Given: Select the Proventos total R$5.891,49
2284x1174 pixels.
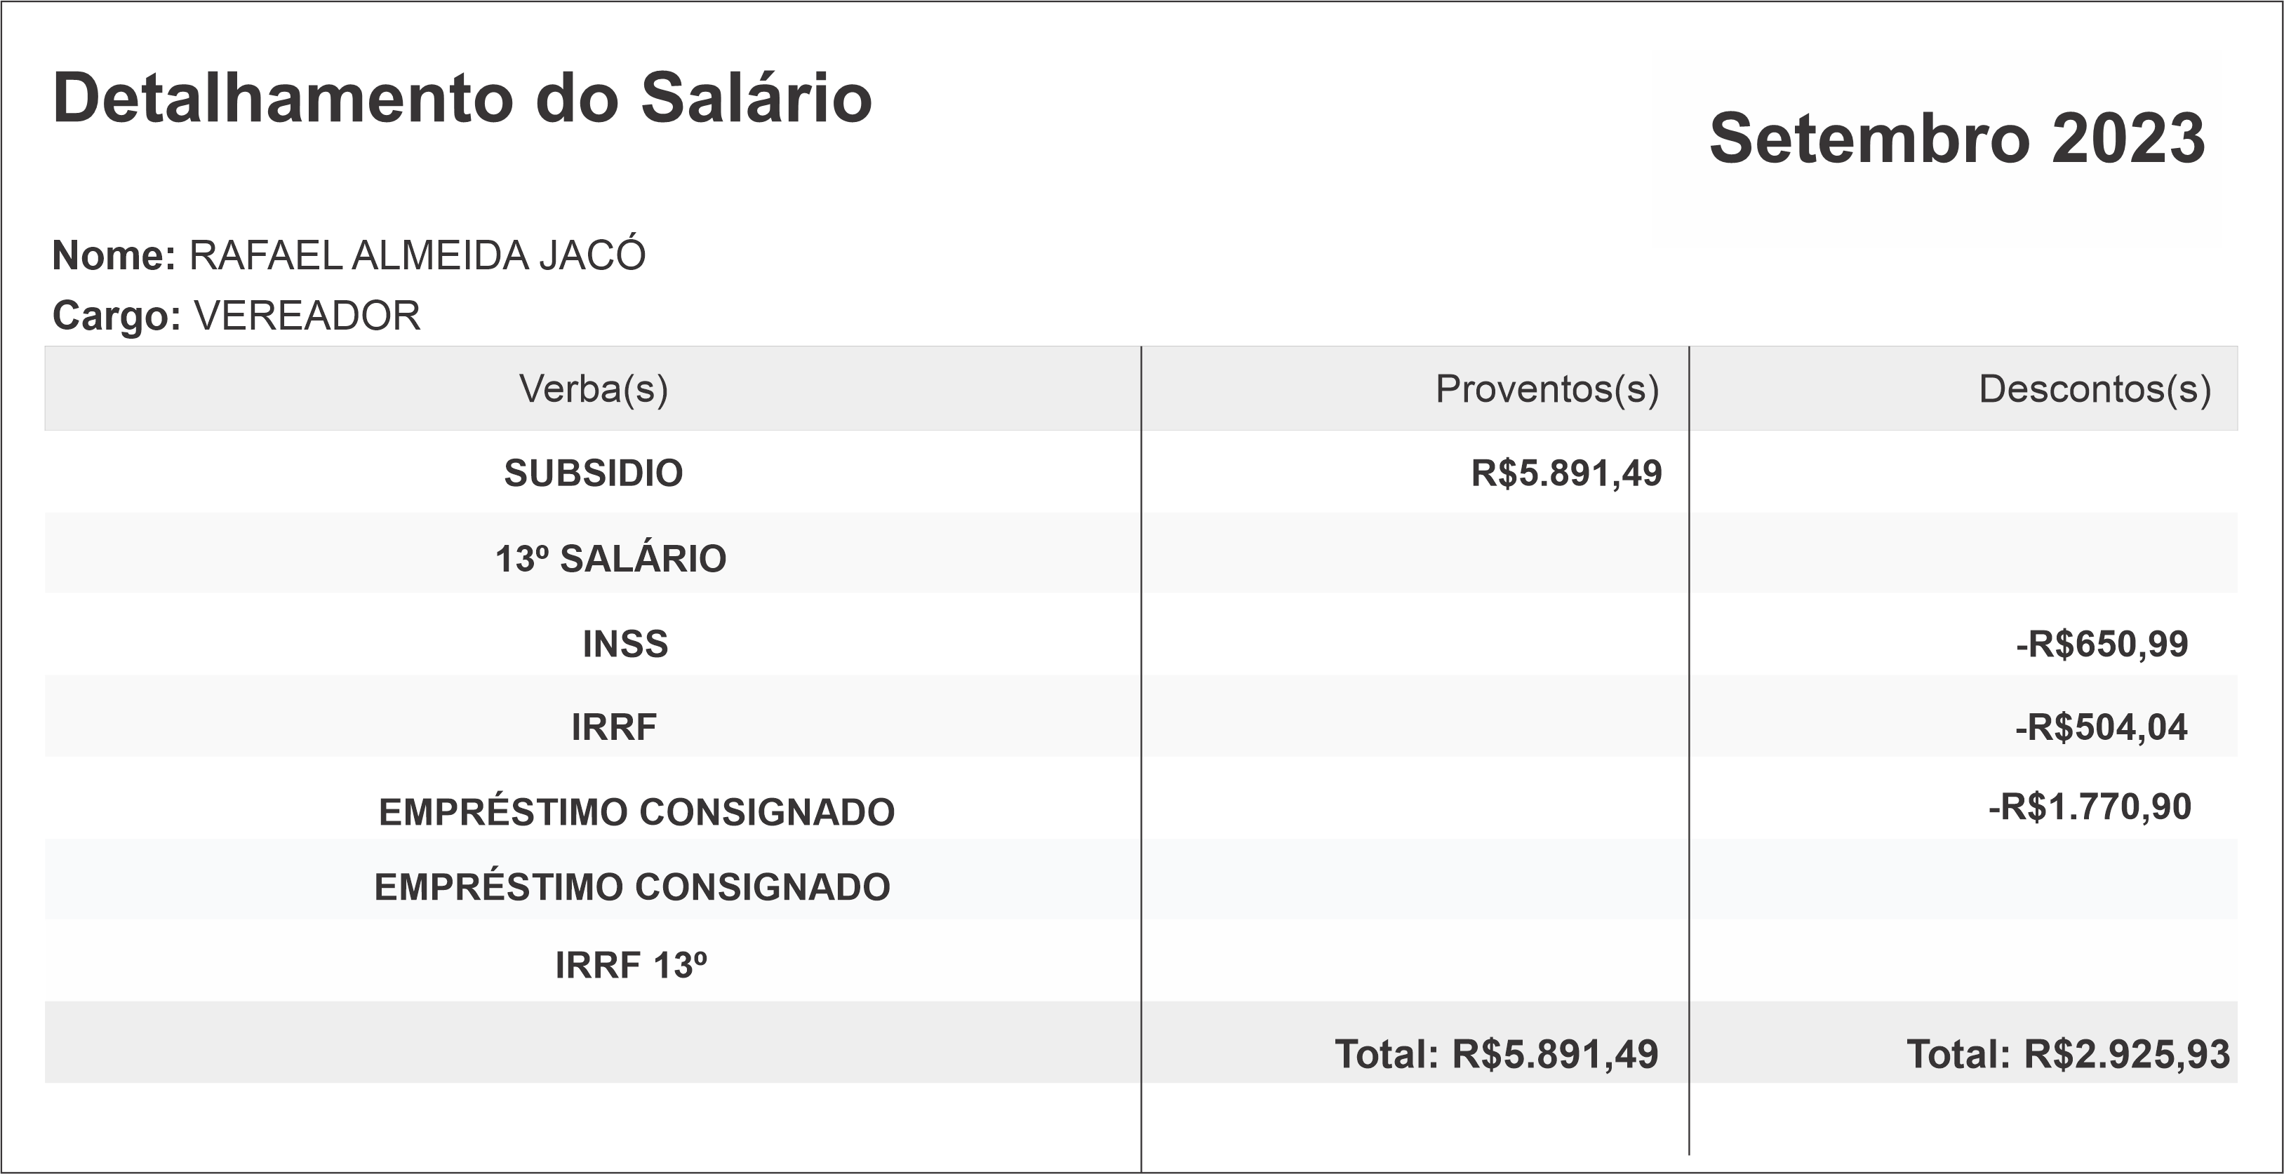Looking at the screenshot, I should 1496,1054.
